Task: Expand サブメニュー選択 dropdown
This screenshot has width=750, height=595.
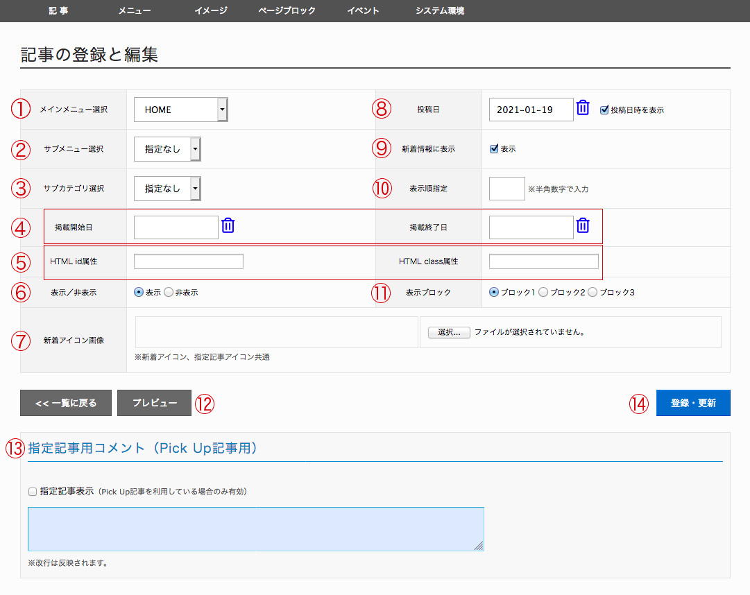Action: coord(167,148)
